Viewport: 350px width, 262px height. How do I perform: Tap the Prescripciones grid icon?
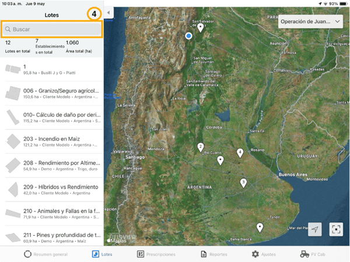[x=141, y=254]
